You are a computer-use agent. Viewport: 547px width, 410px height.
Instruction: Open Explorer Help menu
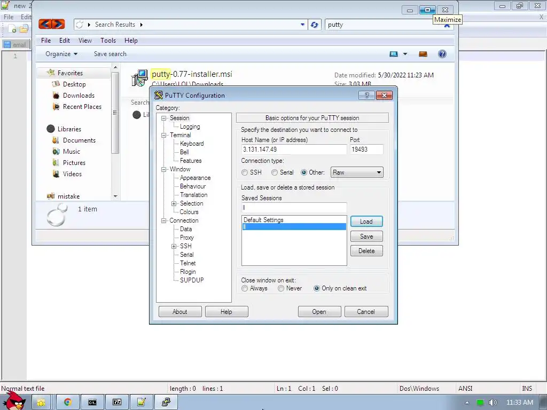point(131,41)
